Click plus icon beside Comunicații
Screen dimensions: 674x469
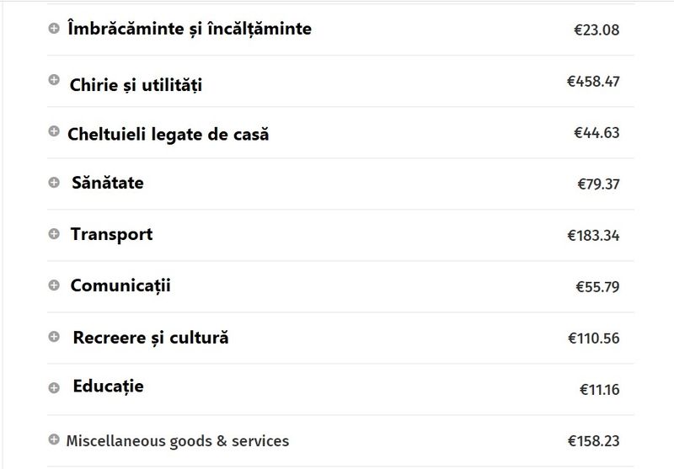(x=54, y=285)
